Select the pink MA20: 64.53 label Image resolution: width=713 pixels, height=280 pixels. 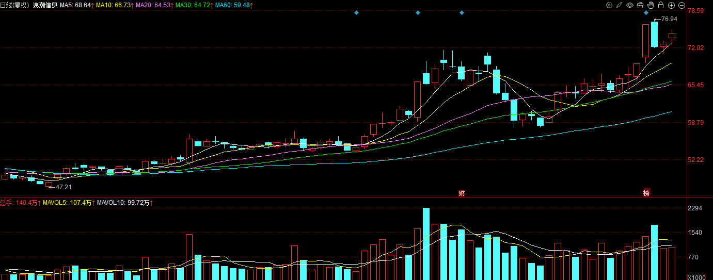point(154,5)
